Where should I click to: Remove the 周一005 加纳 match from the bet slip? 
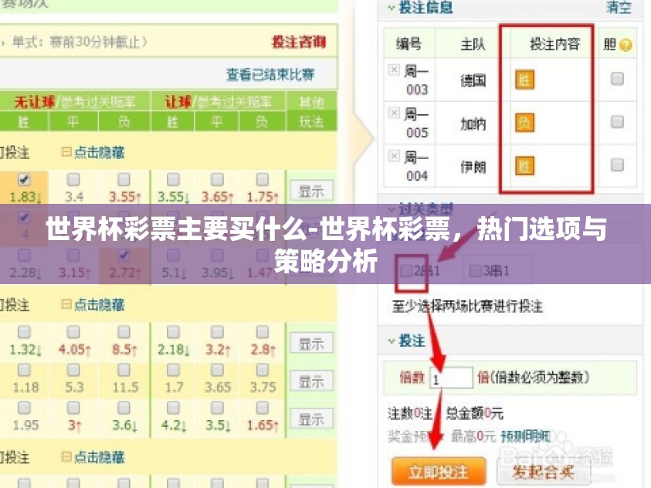(x=394, y=113)
